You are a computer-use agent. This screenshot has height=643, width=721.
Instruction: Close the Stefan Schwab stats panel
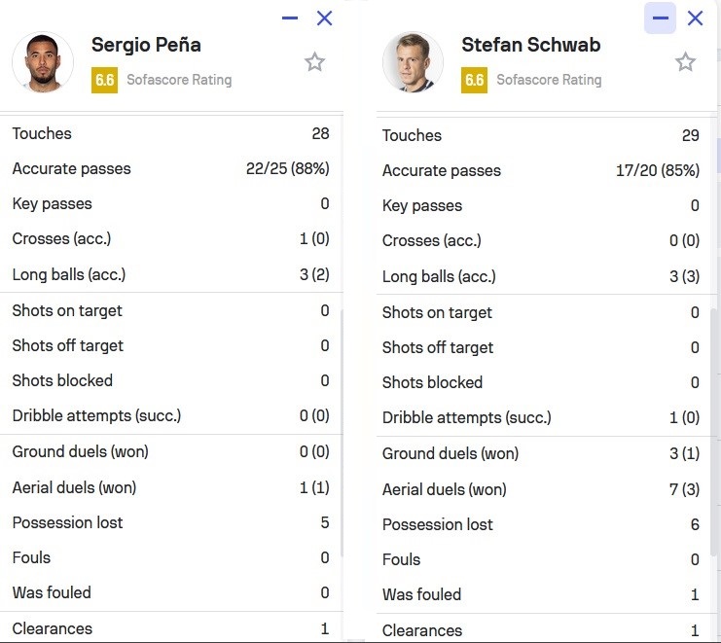[x=695, y=18]
